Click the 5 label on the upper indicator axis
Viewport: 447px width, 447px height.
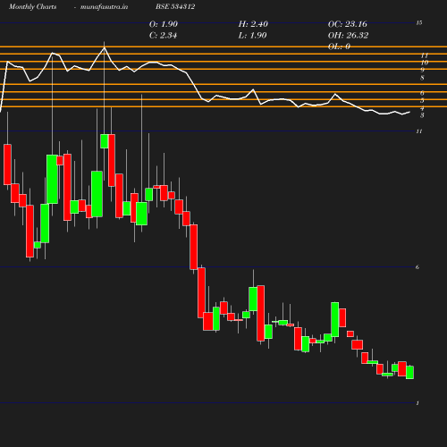click(x=422, y=100)
